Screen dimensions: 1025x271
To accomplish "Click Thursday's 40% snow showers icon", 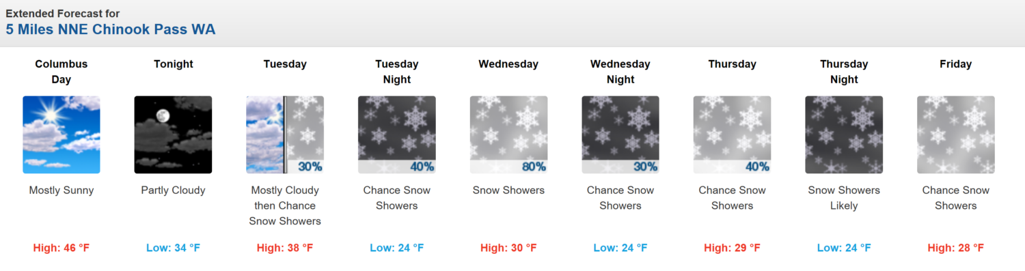I will [733, 134].
